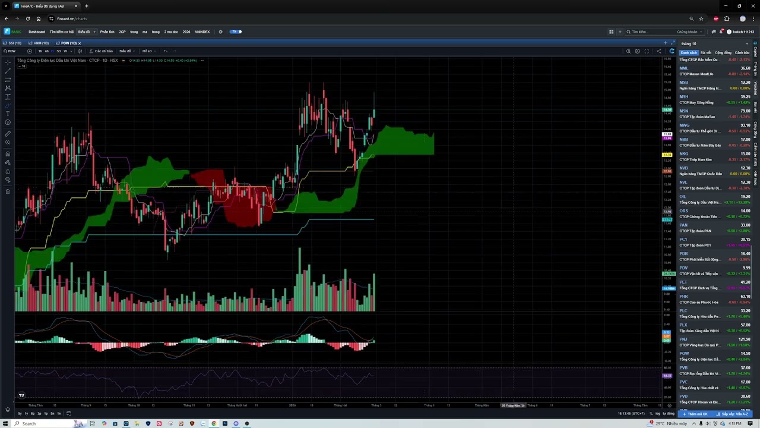This screenshot has width=760, height=428.
Task: Expand the Biểu đồ dropdown in top navigation
Action: coord(86,32)
